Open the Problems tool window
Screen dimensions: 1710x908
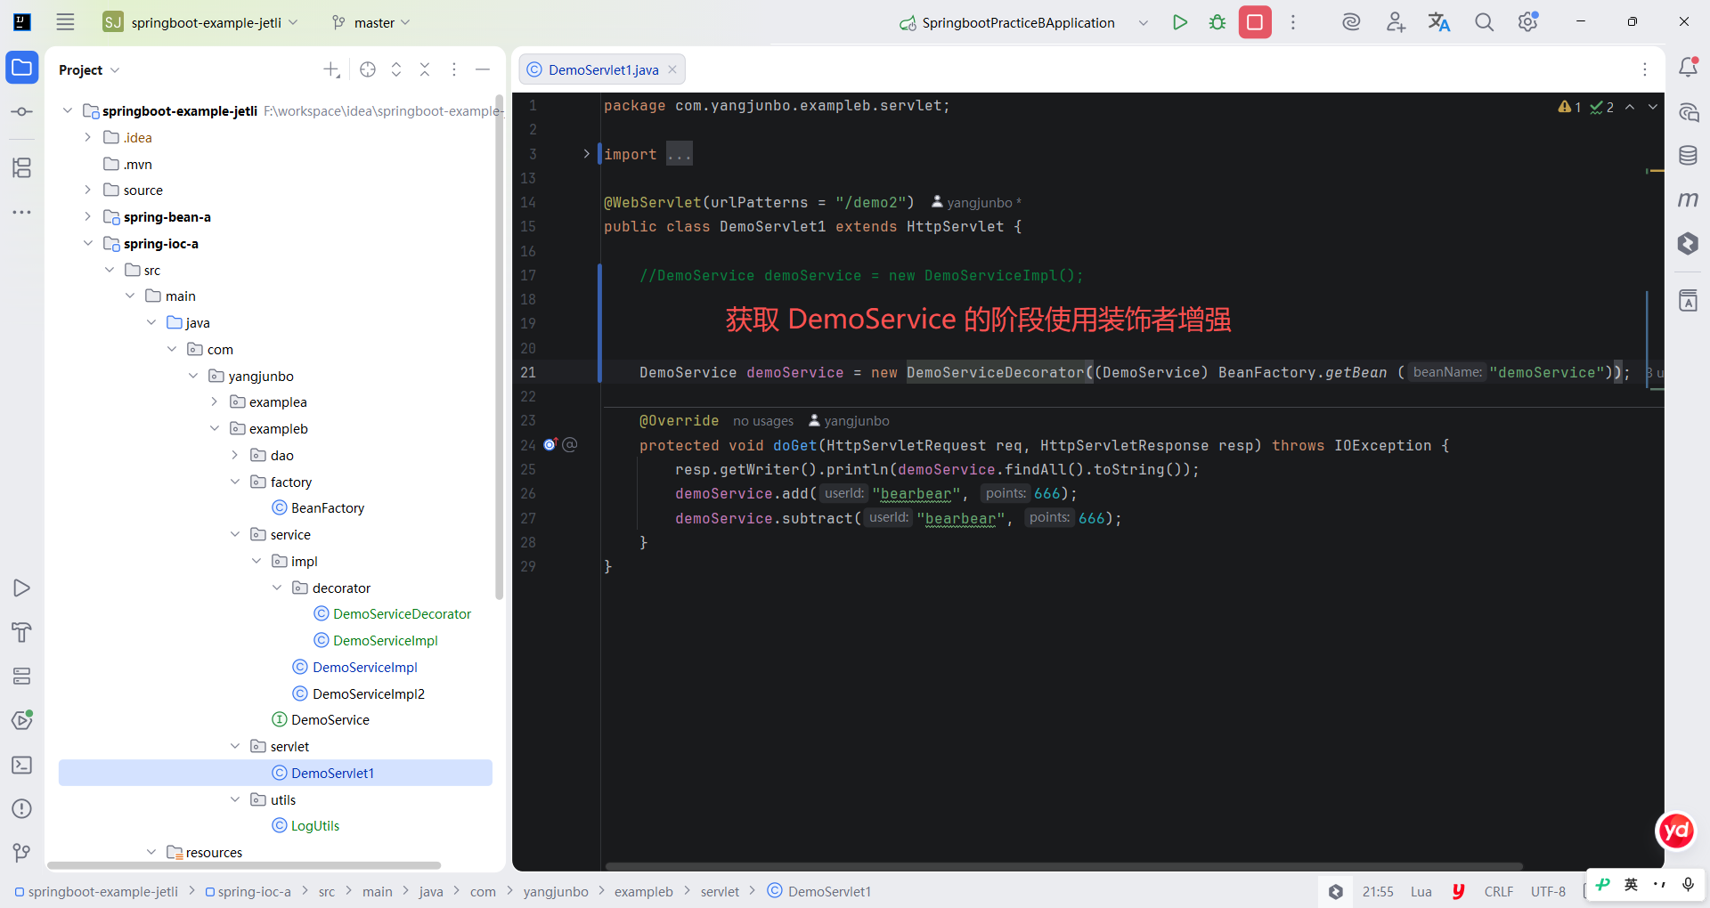point(22,808)
